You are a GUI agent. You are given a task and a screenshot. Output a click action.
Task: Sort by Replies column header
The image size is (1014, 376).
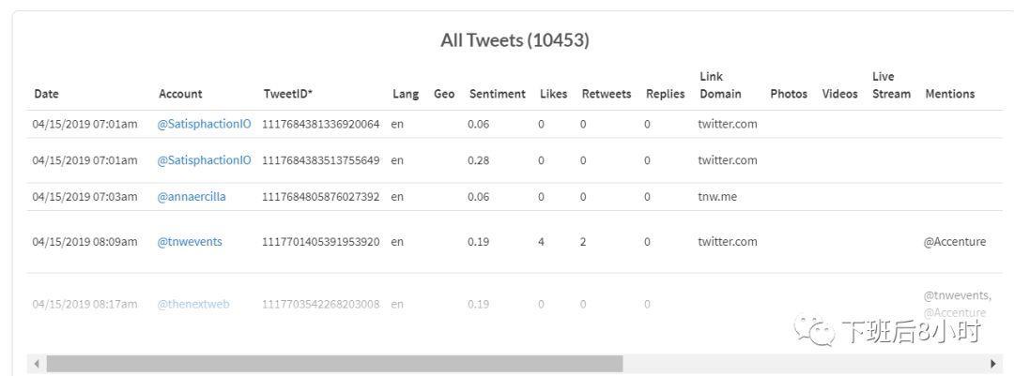[665, 94]
